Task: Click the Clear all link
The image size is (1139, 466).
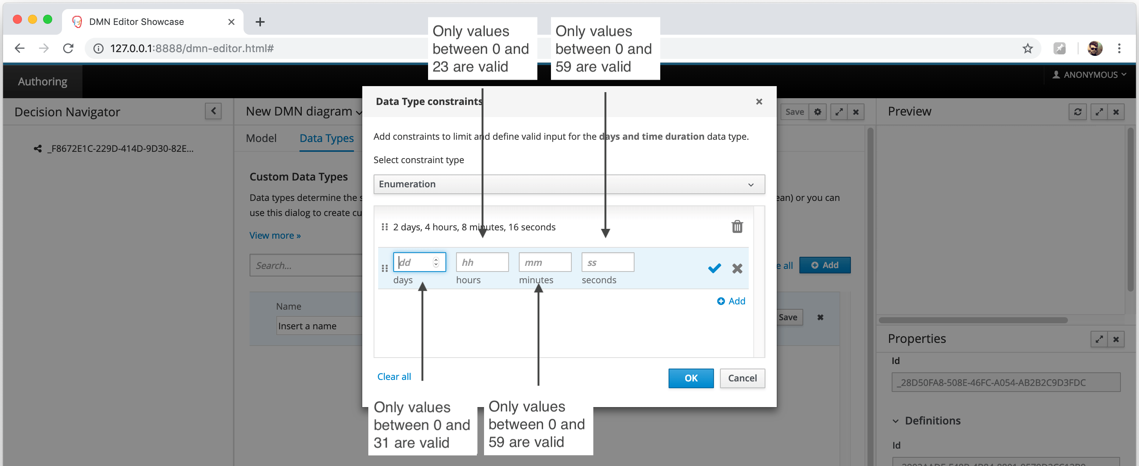Action: [394, 377]
